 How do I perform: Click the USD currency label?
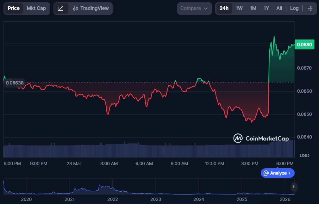304,156
